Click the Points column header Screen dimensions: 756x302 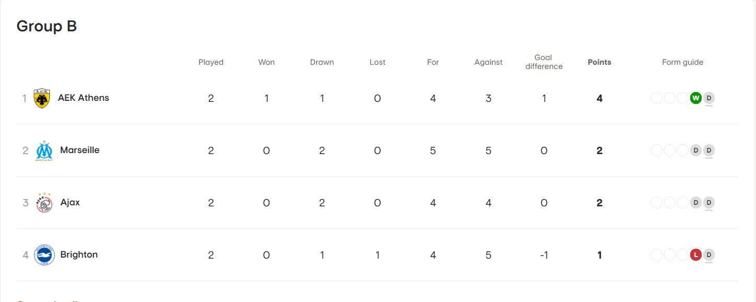(599, 62)
